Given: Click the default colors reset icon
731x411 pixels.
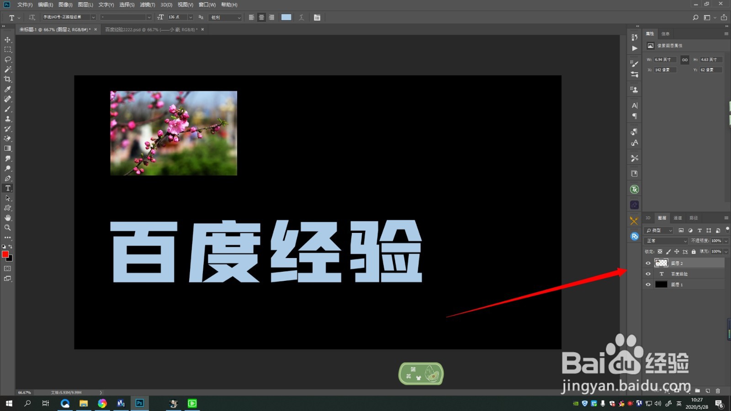Looking at the screenshot, I should pos(4,247).
